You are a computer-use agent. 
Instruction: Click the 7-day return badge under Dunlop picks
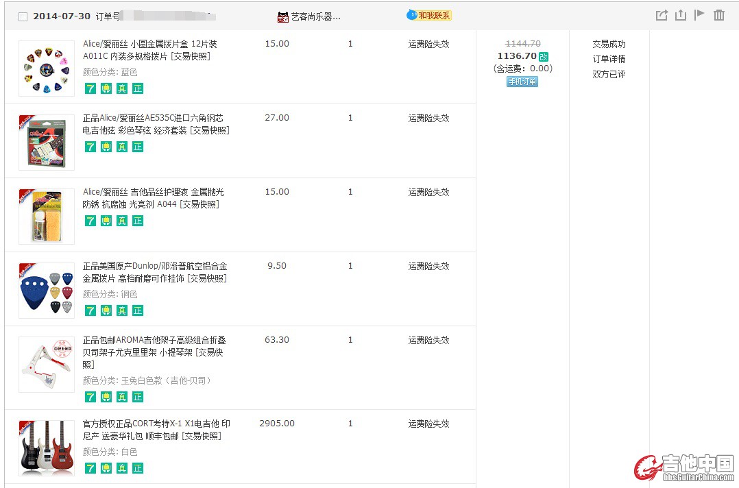[90, 310]
